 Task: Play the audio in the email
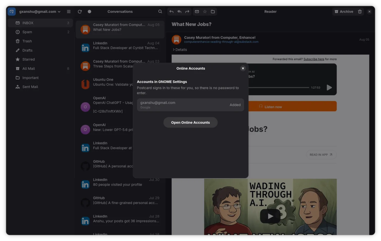(x=329, y=87)
